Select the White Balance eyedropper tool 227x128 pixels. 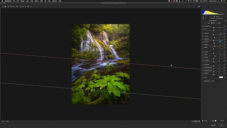click(x=9, y=6)
